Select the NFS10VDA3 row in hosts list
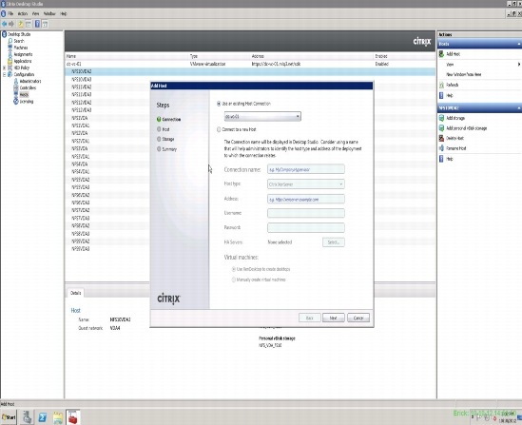 coord(250,79)
